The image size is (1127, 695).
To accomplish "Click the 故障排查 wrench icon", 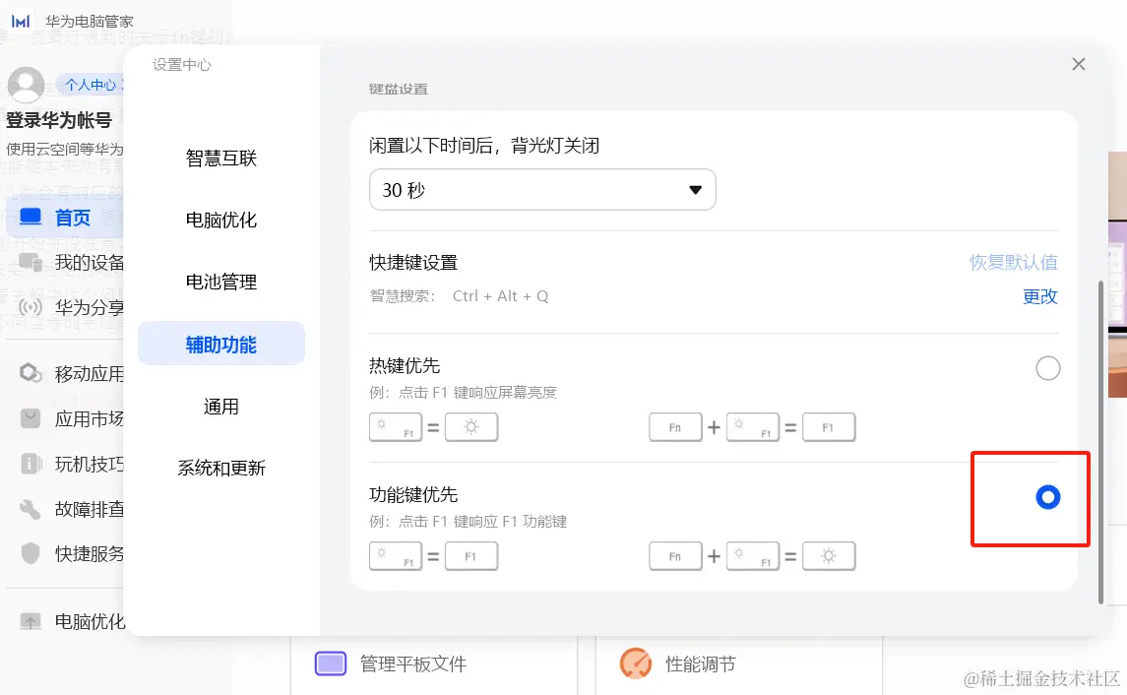I will click(31, 509).
